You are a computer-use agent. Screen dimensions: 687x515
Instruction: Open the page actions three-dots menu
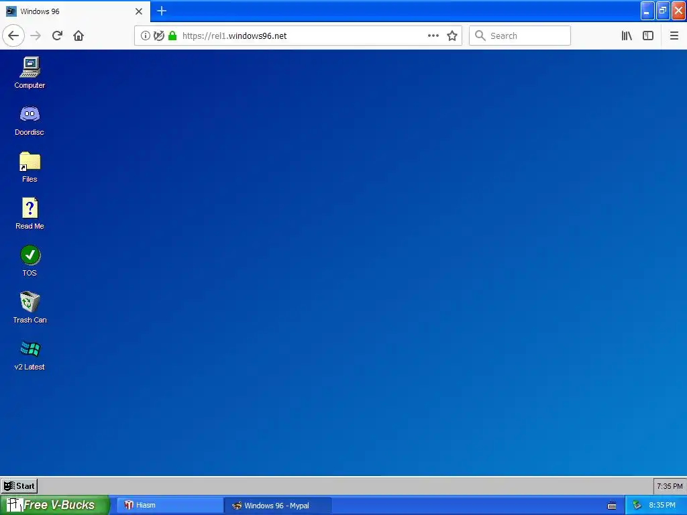(x=433, y=36)
